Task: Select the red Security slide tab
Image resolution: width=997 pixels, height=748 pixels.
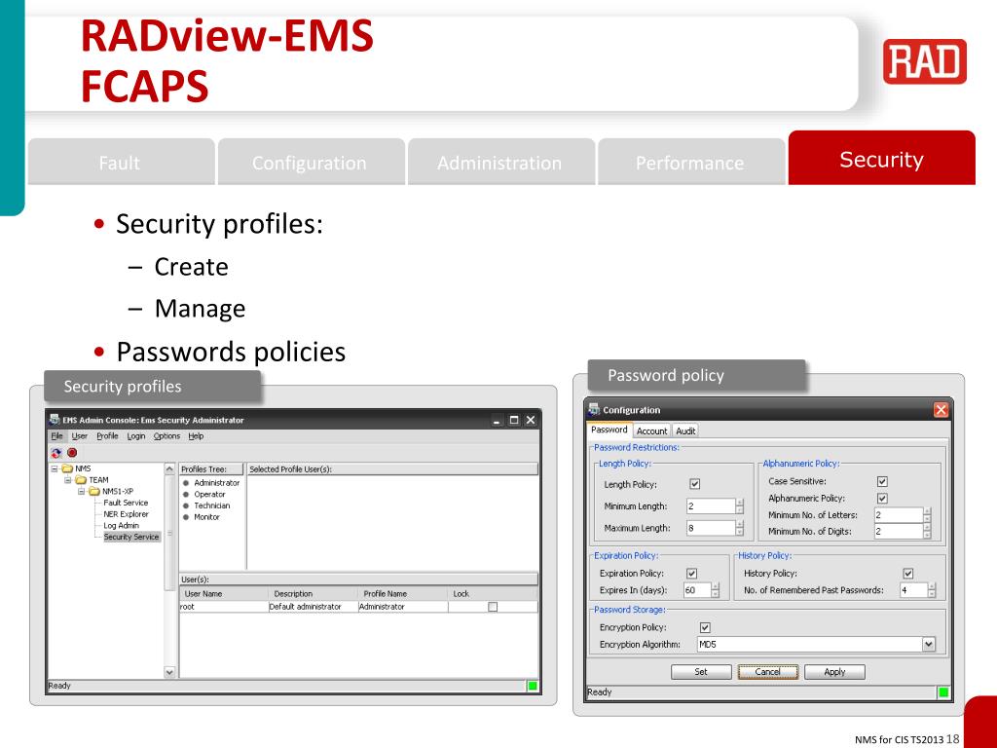Action: 881,159
